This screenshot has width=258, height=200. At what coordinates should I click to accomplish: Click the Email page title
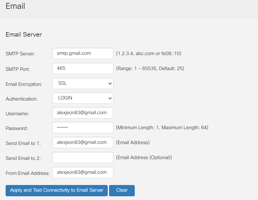[15, 6]
